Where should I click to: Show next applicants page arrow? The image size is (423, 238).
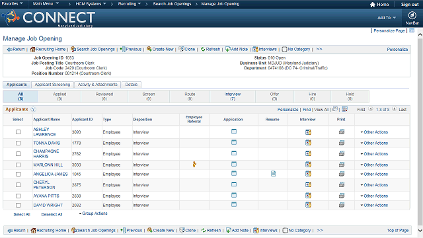coord(394,109)
